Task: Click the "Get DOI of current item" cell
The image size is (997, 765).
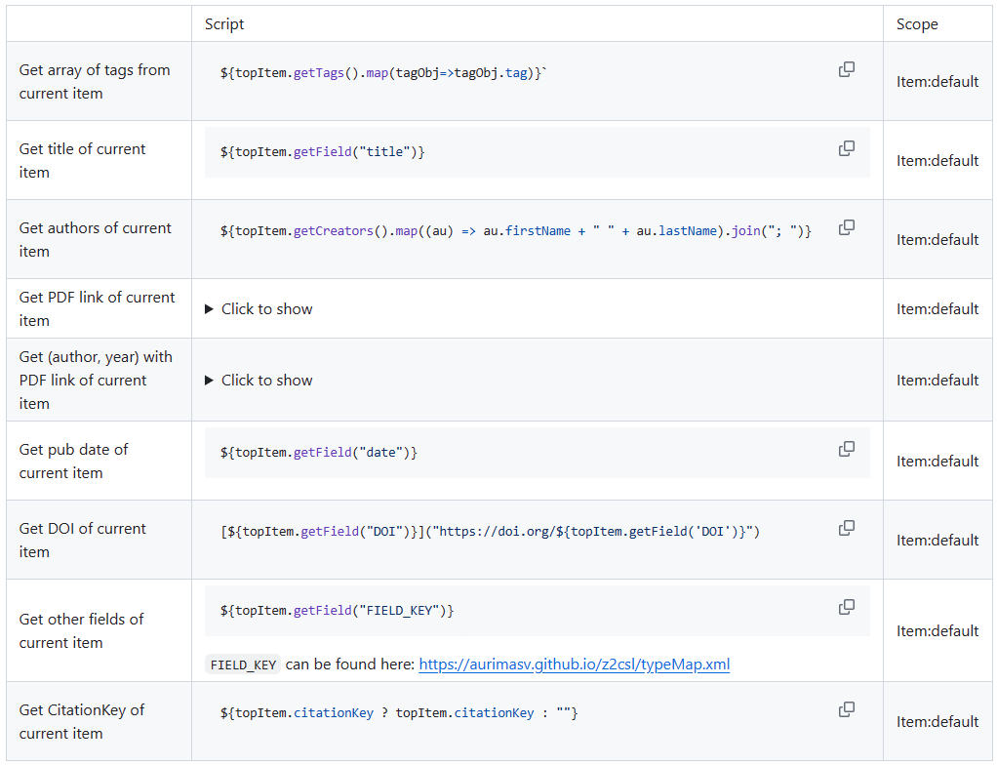Action: (x=83, y=541)
